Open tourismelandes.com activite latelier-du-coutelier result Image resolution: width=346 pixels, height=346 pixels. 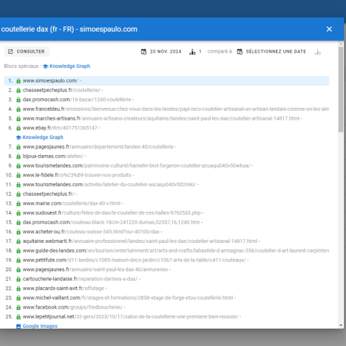(x=109, y=185)
